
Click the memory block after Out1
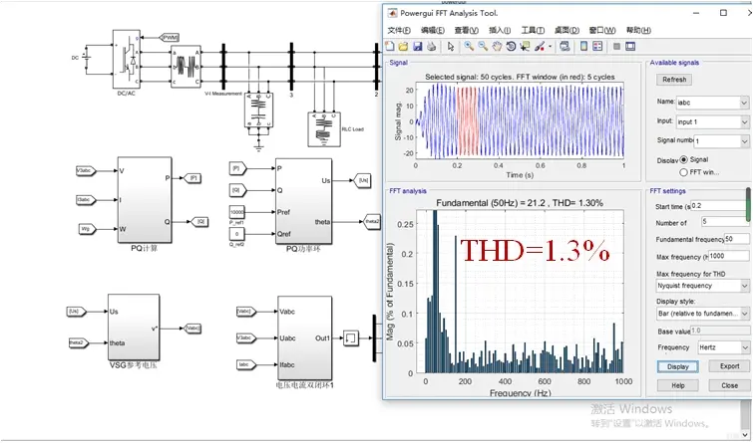coord(350,338)
